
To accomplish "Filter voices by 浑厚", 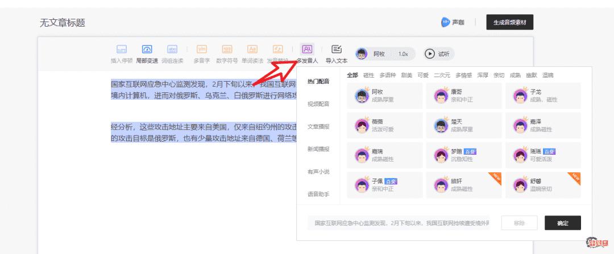I will (x=483, y=75).
